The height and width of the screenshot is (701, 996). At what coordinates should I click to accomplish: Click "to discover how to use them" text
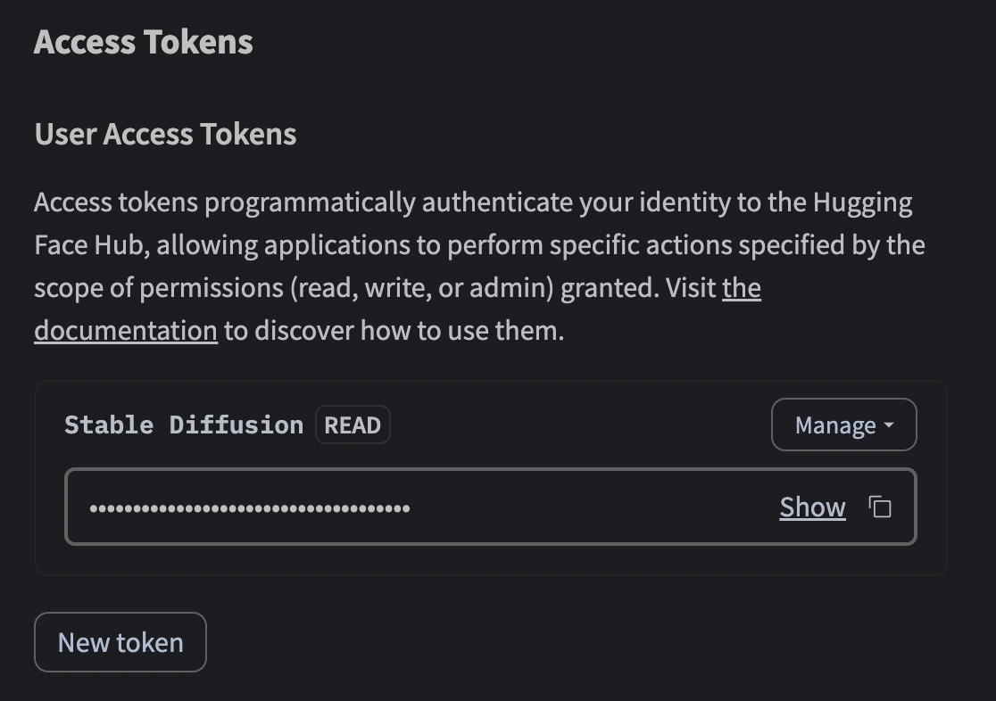tap(394, 331)
